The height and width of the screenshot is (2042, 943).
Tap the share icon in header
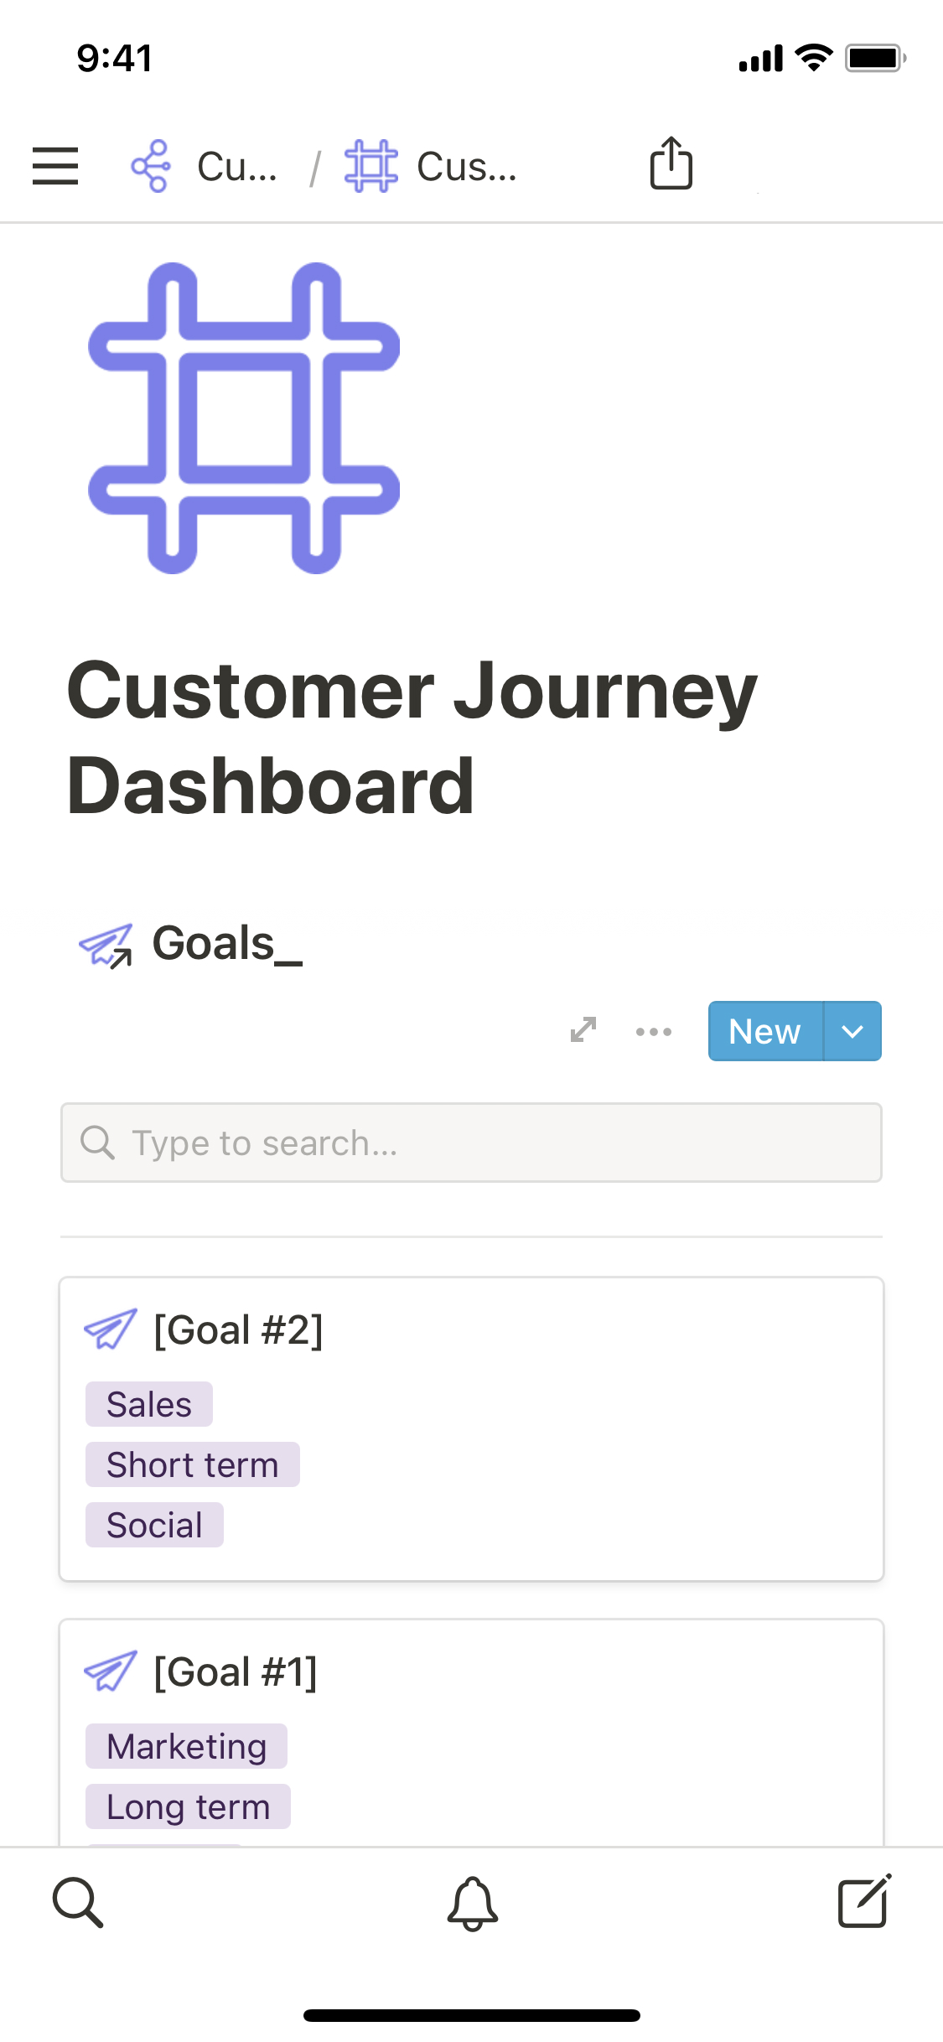coord(671,163)
